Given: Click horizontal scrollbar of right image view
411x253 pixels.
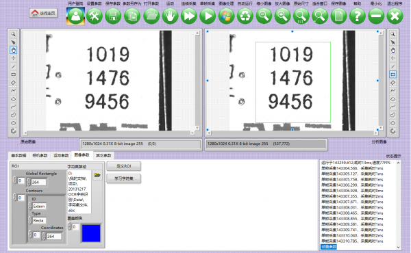Looking at the screenshot, I should [x=292, y=133].
